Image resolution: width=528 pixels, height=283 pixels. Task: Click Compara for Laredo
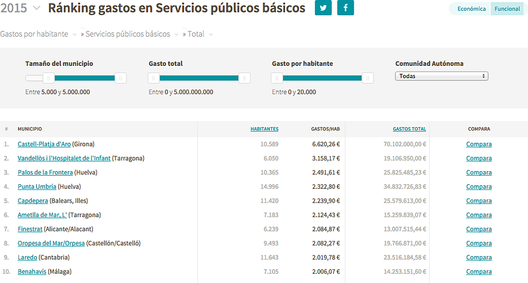[479, 257]
